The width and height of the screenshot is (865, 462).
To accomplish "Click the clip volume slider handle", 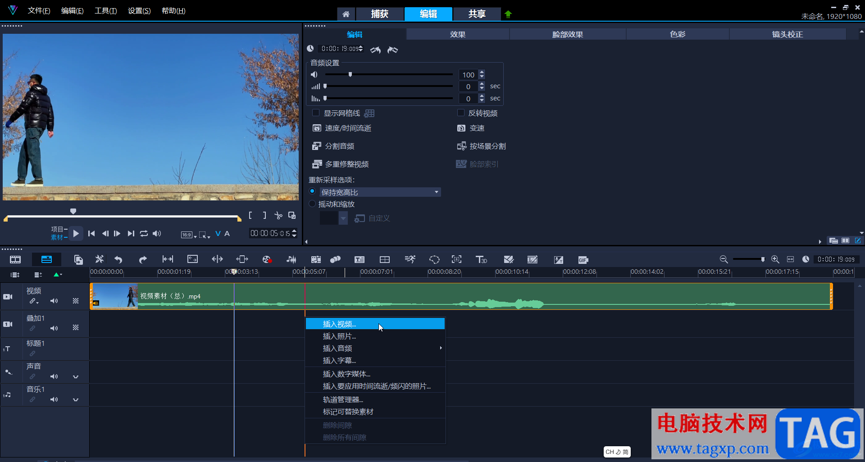I will (350, 74).
